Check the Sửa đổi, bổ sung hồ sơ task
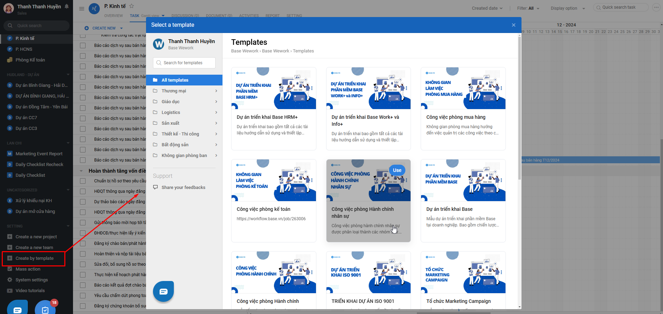The width and height of the screenshot is (663, 314). click(83, 264)
